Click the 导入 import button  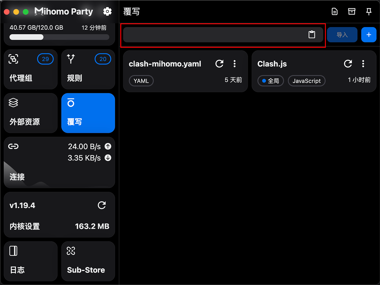click(342, 34)
